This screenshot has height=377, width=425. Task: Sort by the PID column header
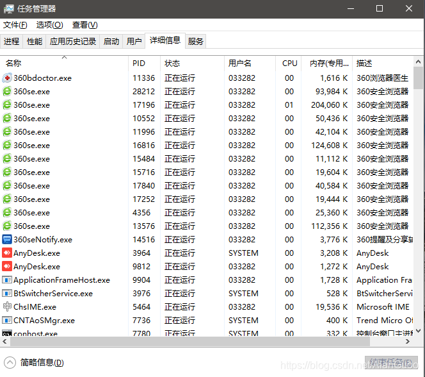pos(144,63)
